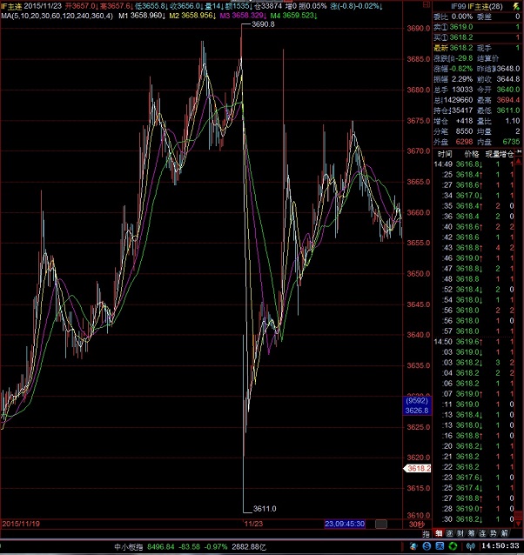Viewport: 524px width, 555px height.
Task: Click the 时间 column header
Action: (x=444, y=154)
